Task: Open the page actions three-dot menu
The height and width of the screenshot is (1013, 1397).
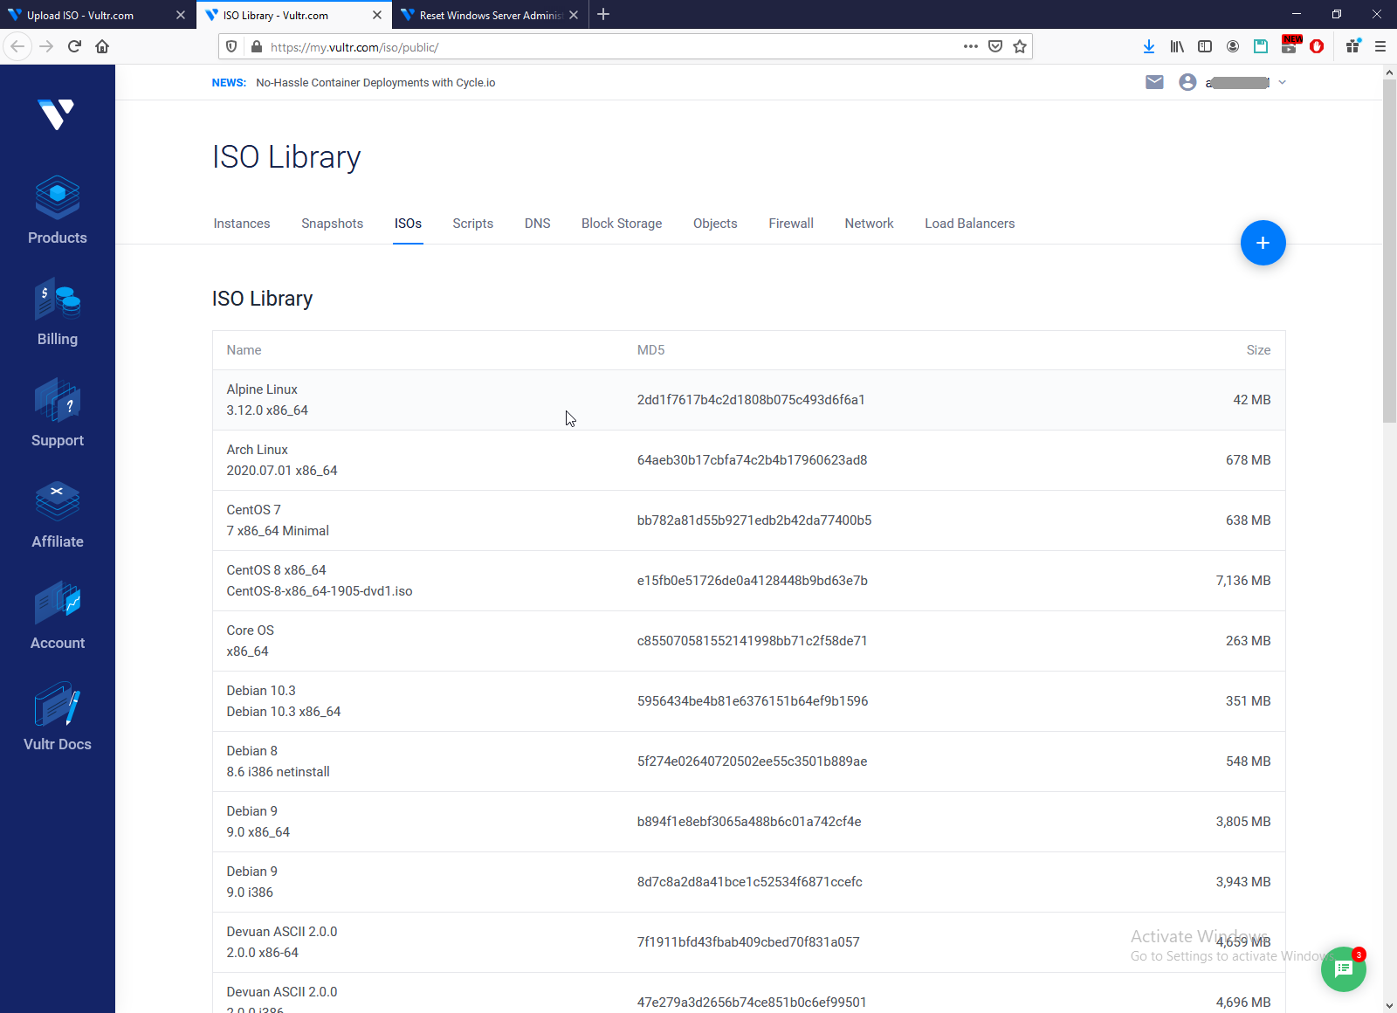Action: (x=971, y=46)
